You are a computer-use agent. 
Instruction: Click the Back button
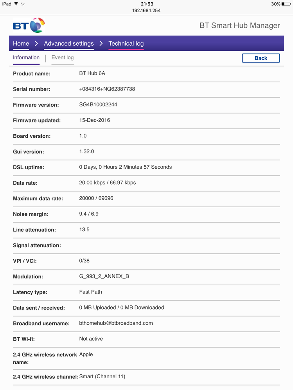click(261, 58)
